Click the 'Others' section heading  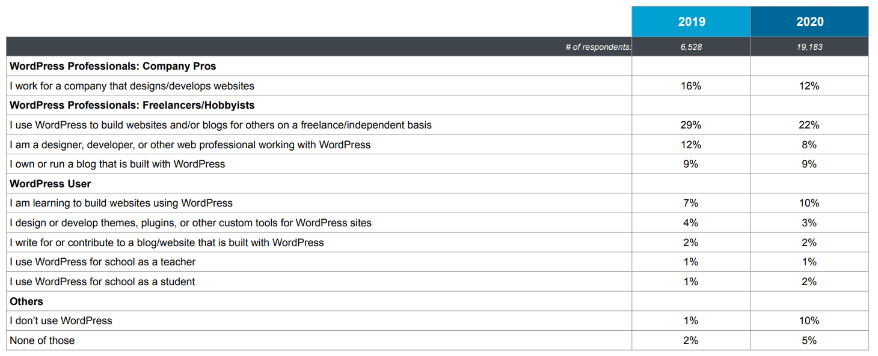[x=26, y=301]
